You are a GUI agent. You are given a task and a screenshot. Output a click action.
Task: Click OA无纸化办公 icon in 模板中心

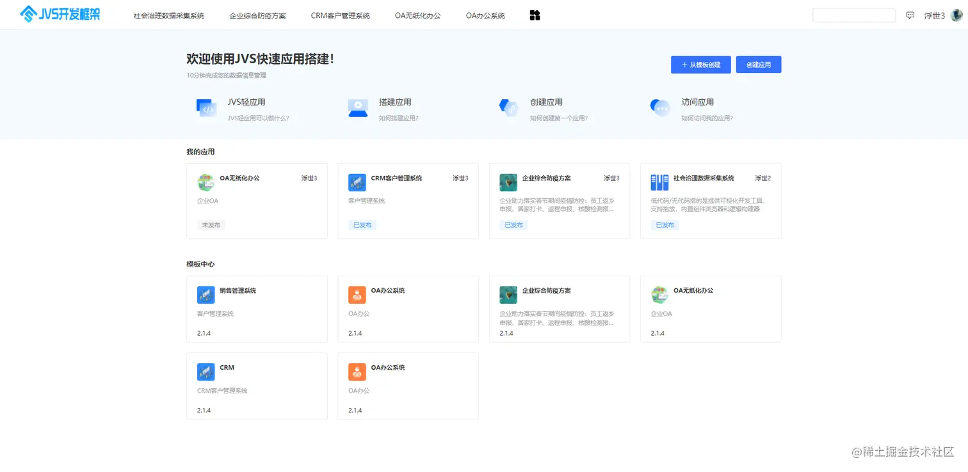point(659,295)
